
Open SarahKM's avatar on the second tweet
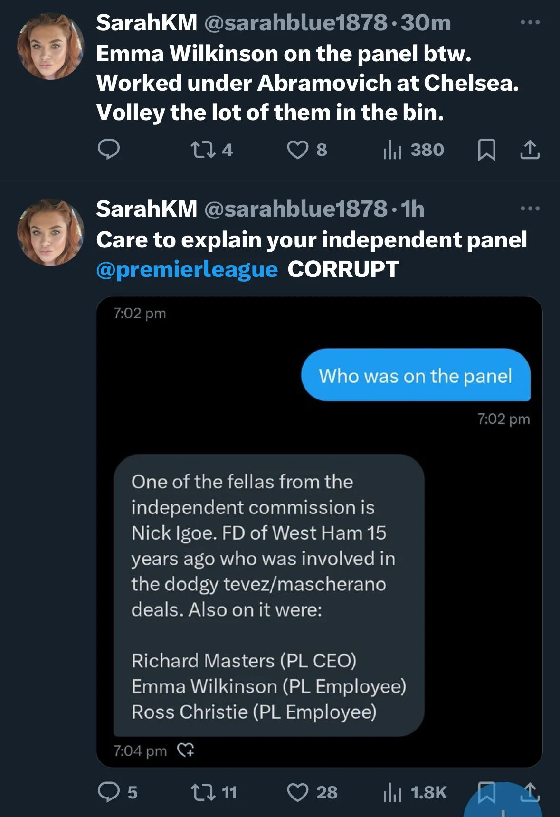click(x=50, y=232)
